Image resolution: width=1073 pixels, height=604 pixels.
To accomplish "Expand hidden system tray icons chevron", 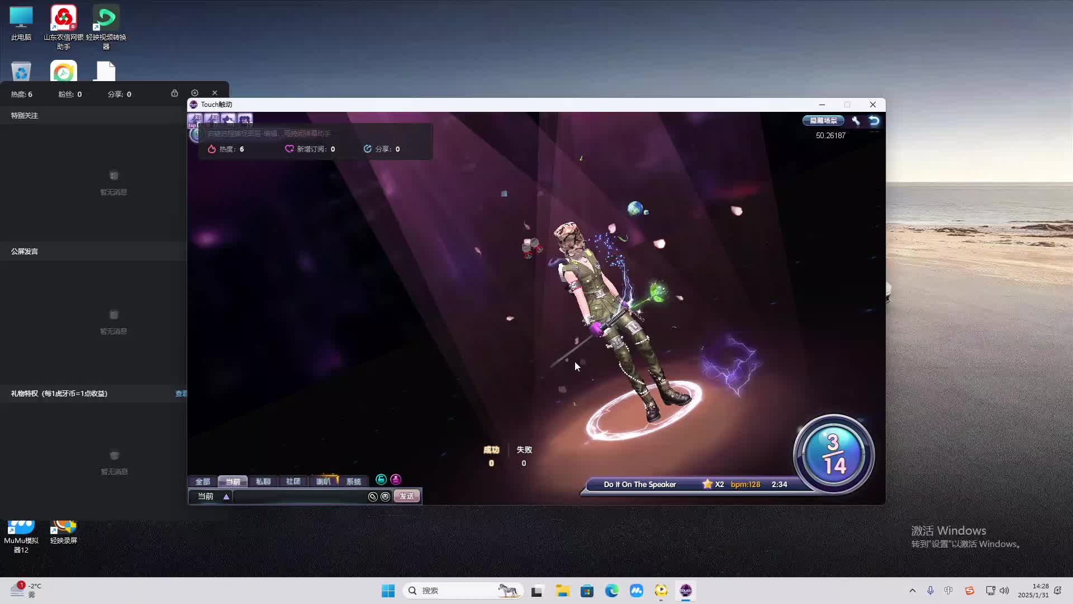I will [913, 591].
